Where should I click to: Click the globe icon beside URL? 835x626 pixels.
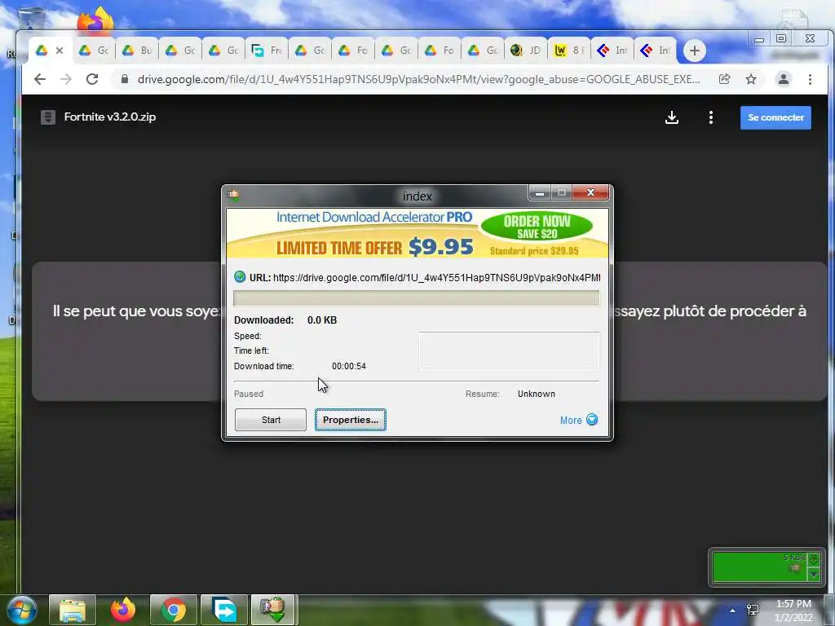tap(240, 277)
